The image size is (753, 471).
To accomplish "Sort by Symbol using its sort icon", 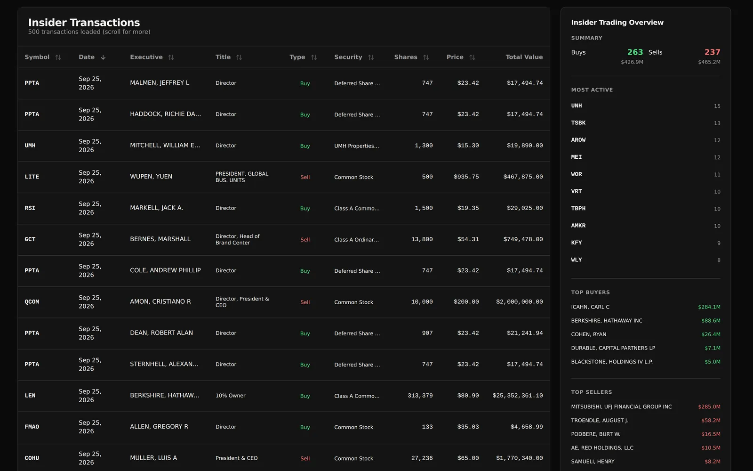I will click(58, 57).
